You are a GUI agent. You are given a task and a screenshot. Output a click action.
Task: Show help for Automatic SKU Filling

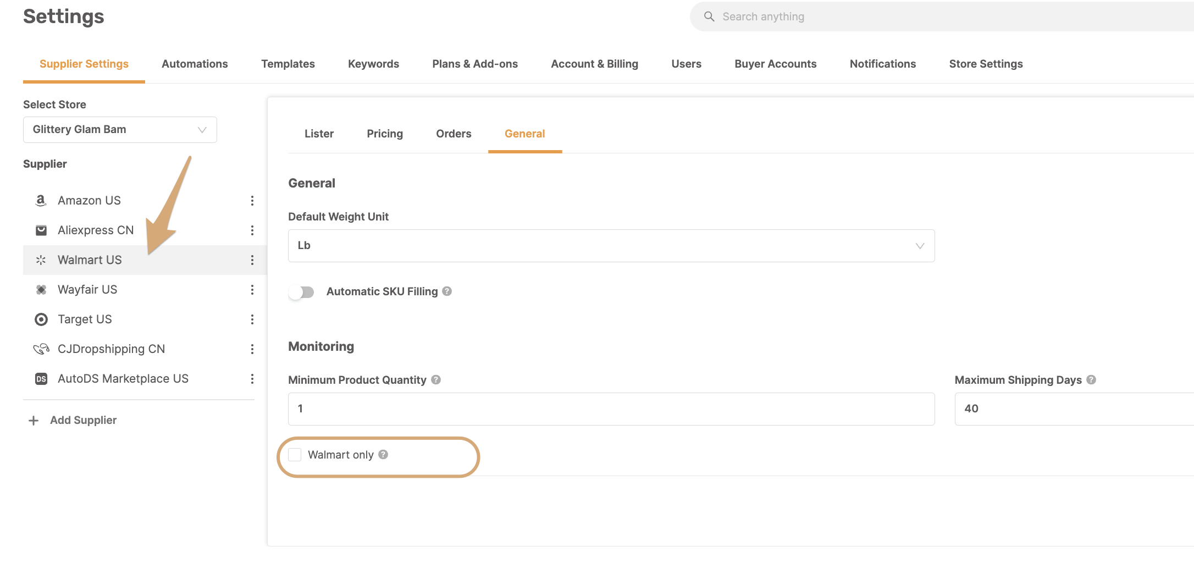tap(447, 291)
